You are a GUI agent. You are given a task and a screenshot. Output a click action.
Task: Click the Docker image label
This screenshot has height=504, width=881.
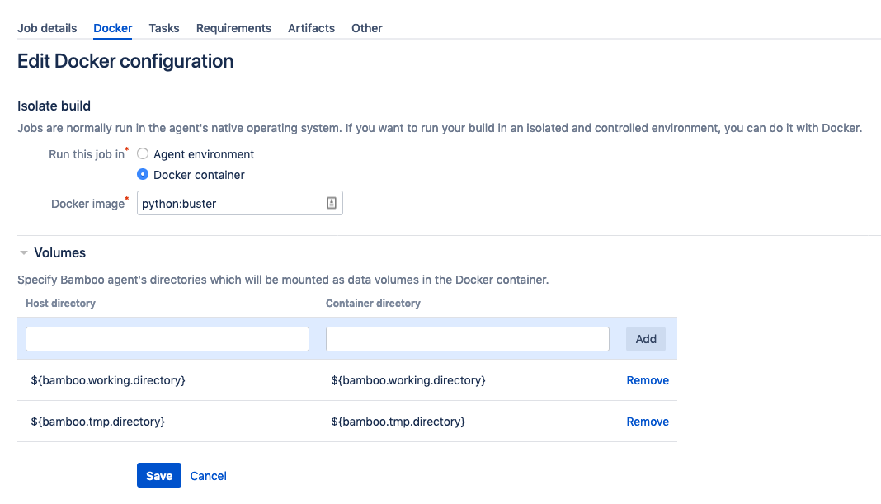click(87, 204)
